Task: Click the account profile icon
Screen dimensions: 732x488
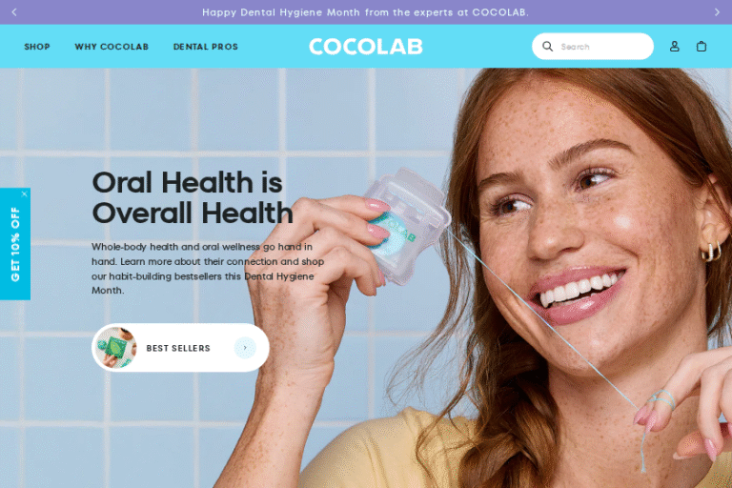Action: [x=674, y=47]
